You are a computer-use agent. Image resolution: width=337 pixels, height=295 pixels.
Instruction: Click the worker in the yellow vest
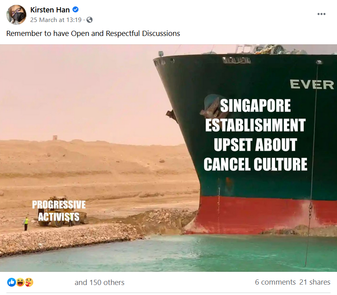click(x=26, y=223)
